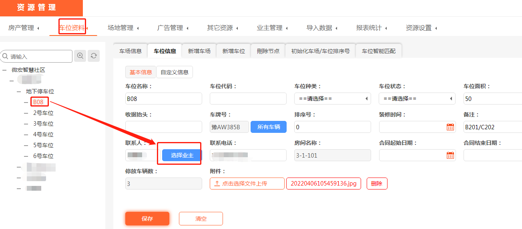Open the 车位智能匹配 tab
This screenshot has width=522, height=229.
tap(378, 51)
